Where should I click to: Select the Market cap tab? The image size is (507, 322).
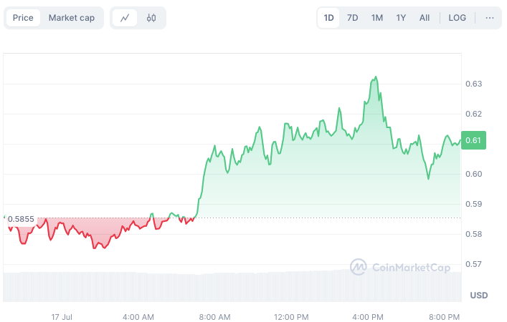tap(72, 18)
